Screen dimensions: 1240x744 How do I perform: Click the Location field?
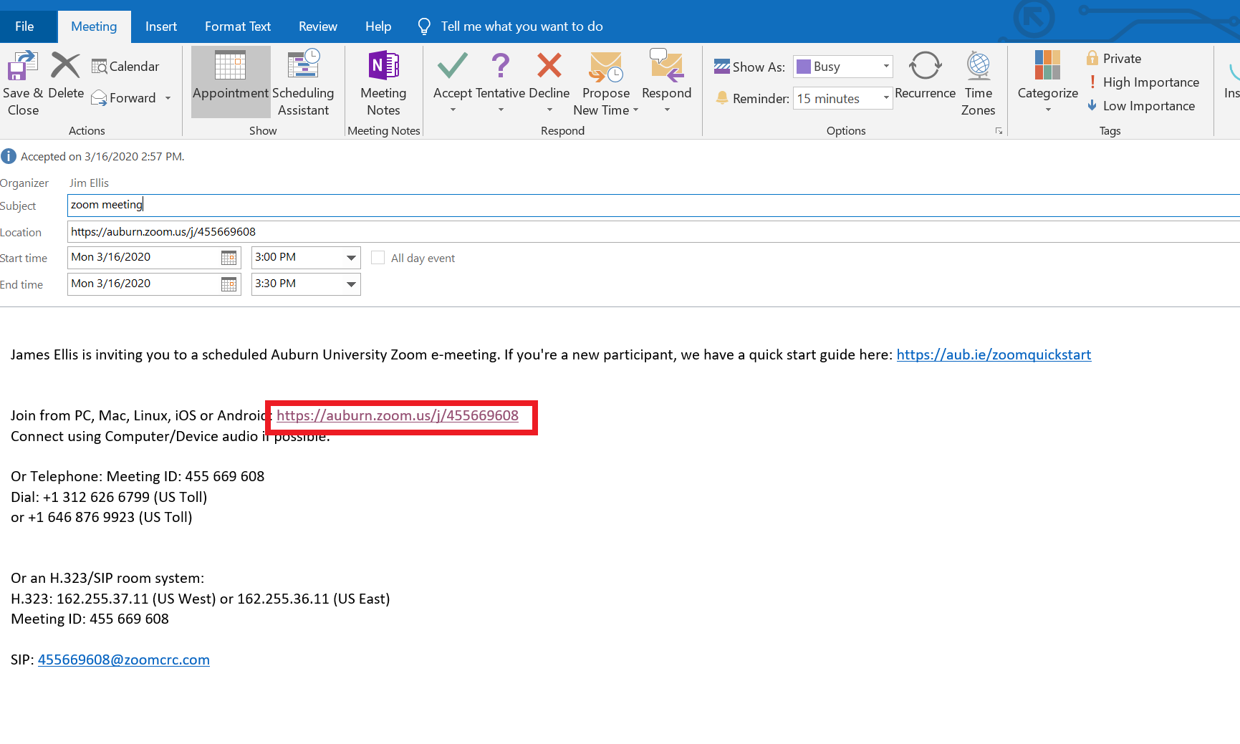coord(653,232)
